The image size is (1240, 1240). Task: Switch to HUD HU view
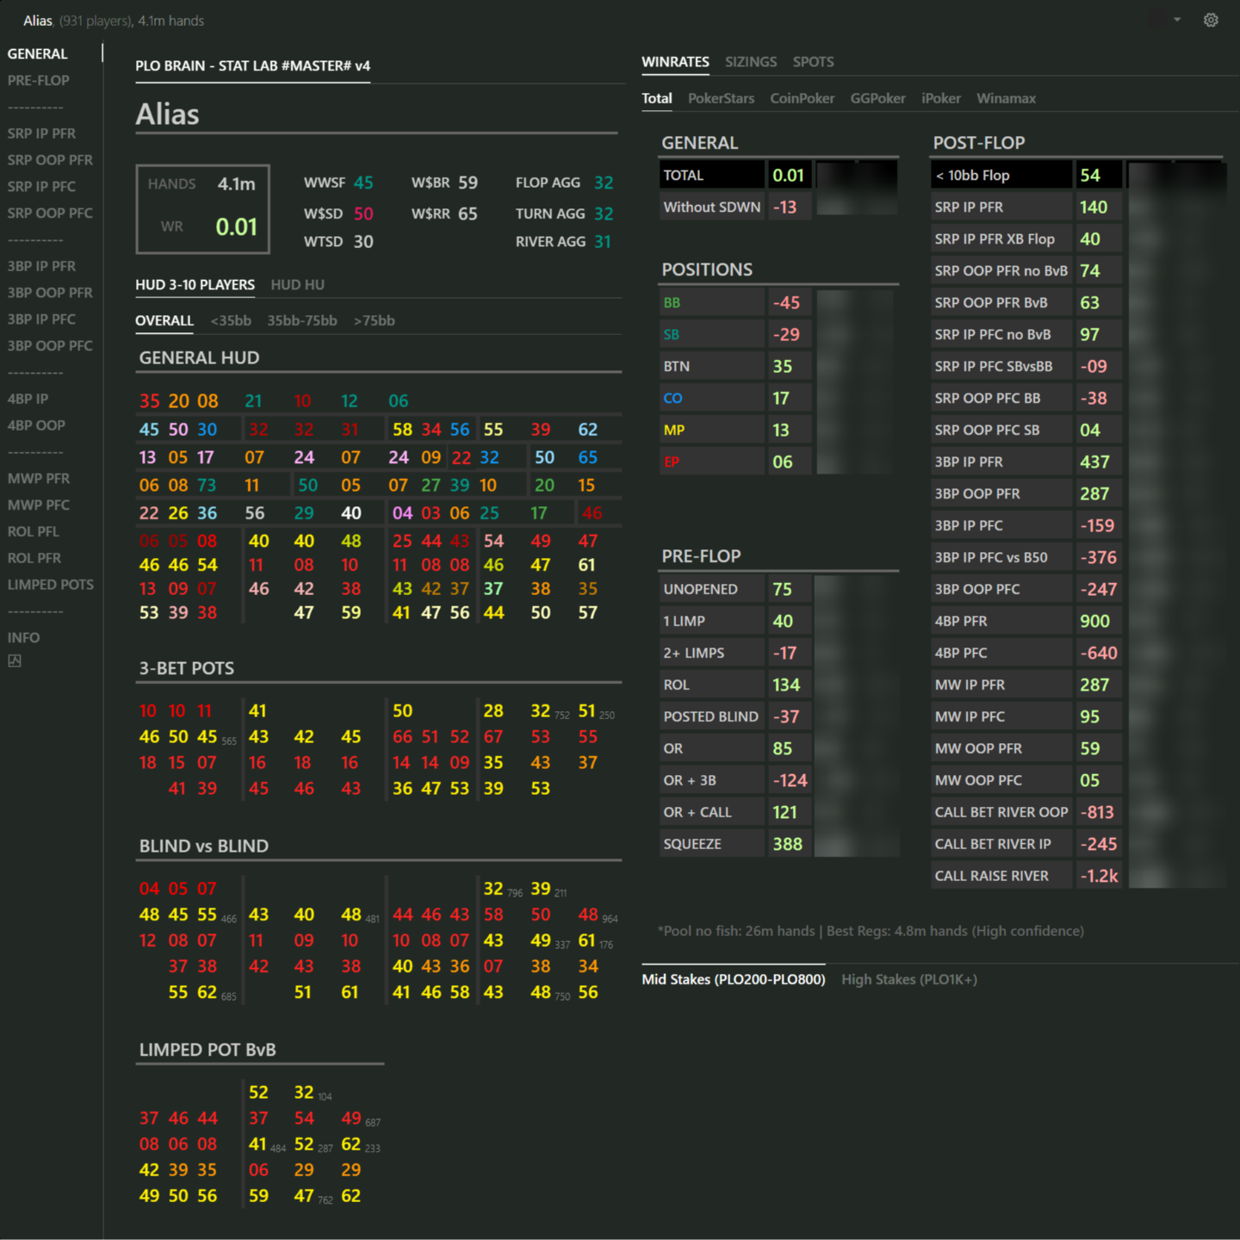[x=297, y=284]
